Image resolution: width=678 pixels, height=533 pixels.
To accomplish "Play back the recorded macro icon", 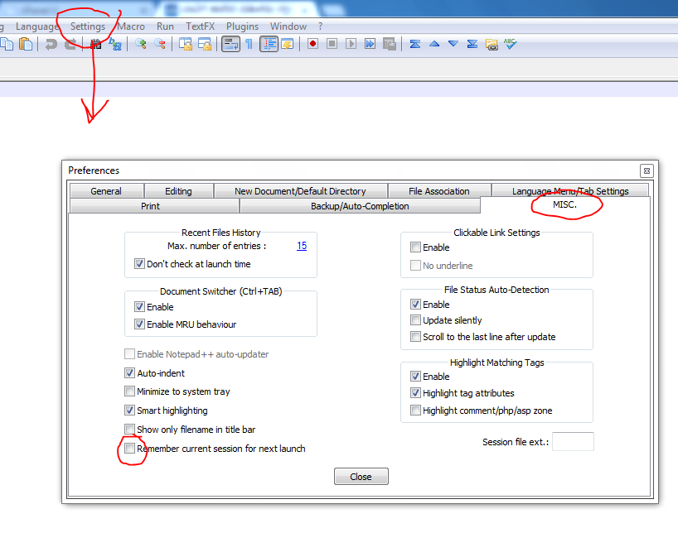I will pyautogui.click(x=351, y=44).
